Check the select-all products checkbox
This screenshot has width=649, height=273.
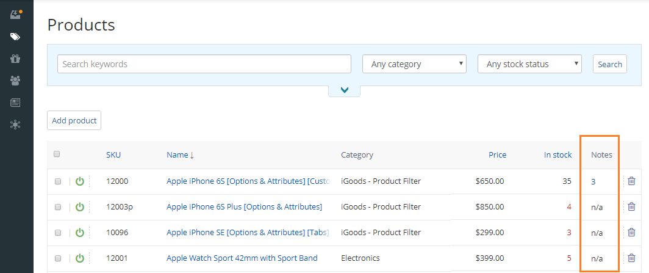57,154
